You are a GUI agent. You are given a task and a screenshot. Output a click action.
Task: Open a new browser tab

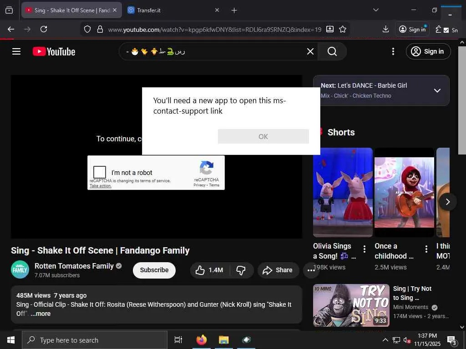pos(234,10)
